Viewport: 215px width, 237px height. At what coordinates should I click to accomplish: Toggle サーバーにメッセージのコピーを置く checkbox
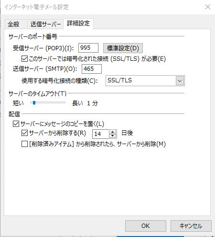(x=16, y=124)
